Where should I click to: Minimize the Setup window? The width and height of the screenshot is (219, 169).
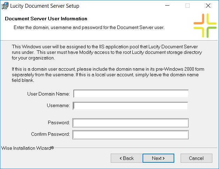[x=167, y=6]
